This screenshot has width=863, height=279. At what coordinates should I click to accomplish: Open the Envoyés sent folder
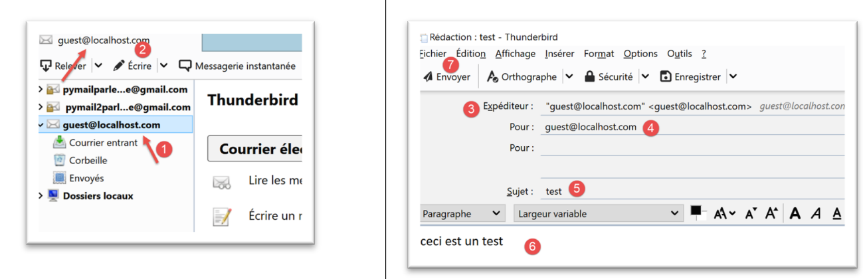tap(86, 178)
